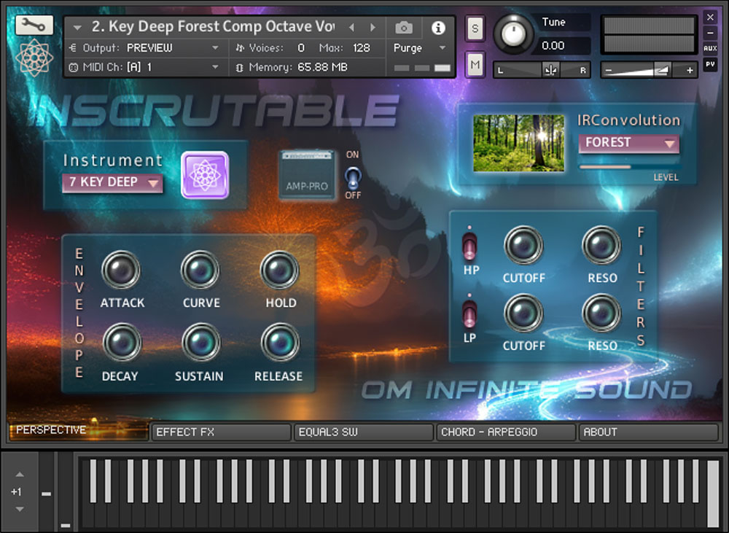
Task: Go to next instrument preset arrow
Action: click(x=373, y=28)
